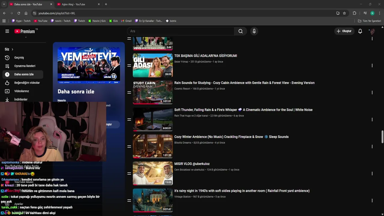Open the YouTube guide hamburger menu
The width and height of the screenshot is (384, 216).
(x=7, y=31)
